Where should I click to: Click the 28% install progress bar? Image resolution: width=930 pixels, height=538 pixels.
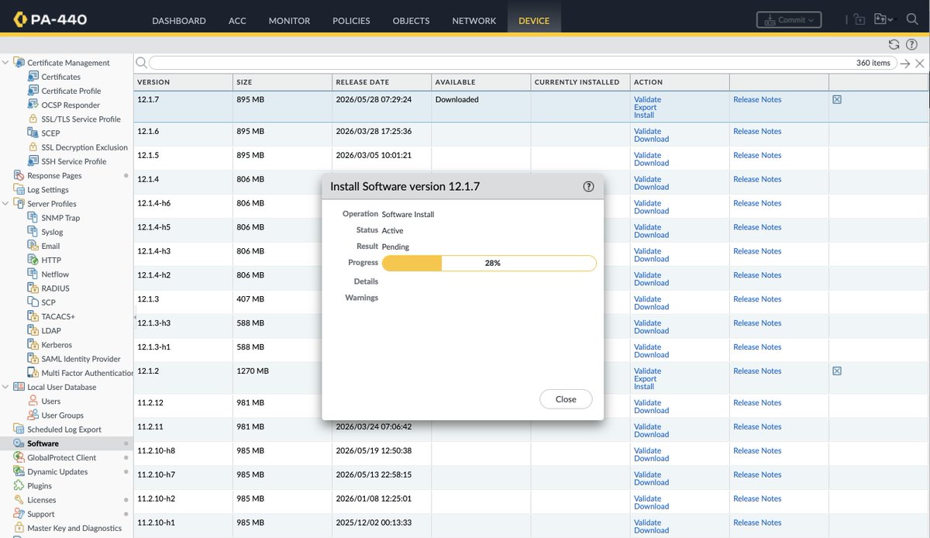489,263
